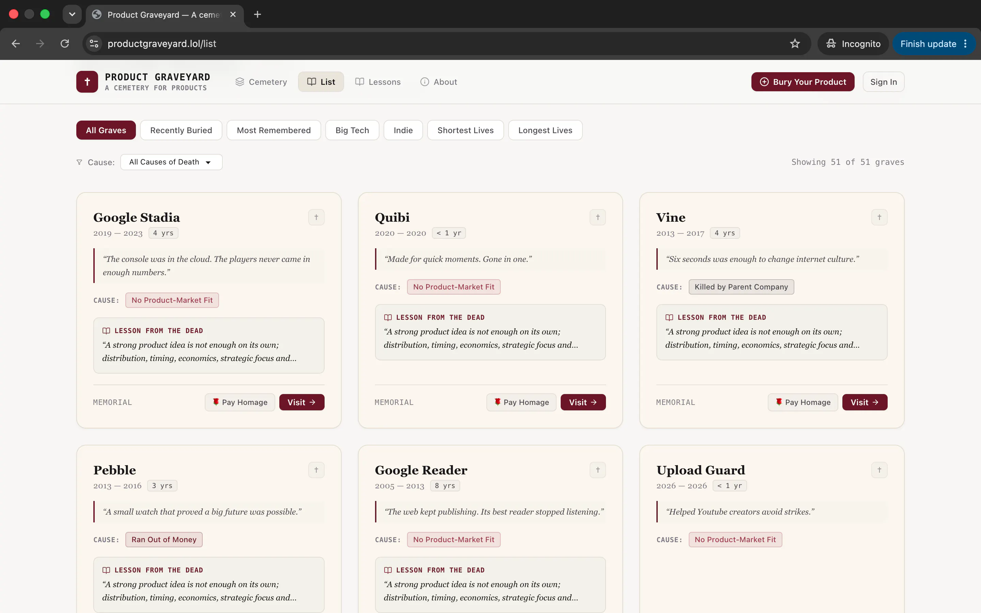Filter by Recently Buried
The height and width of the screenshot is (613, 981).
point(181,130)
